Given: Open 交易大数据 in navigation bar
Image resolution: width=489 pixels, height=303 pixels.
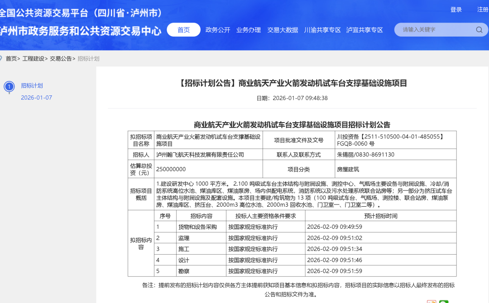Looking at the screenshot, I should [283, 30].
